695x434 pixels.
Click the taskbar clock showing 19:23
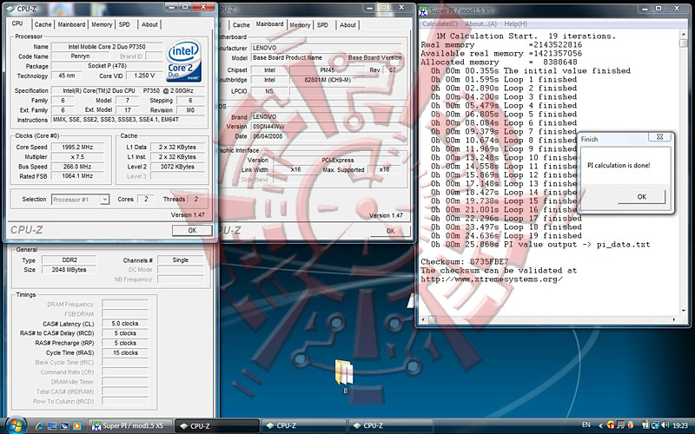click(680, 425)
